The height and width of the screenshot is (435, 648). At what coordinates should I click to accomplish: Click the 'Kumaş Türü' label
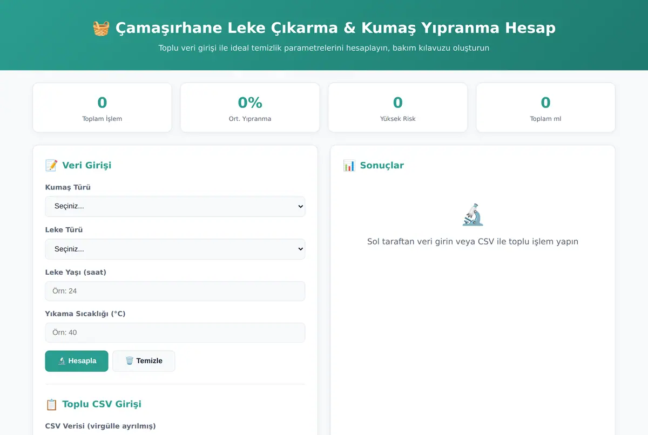pos(68,187)
